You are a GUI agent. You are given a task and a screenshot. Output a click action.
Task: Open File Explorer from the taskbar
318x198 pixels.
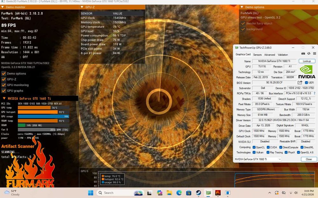point(169,193)
